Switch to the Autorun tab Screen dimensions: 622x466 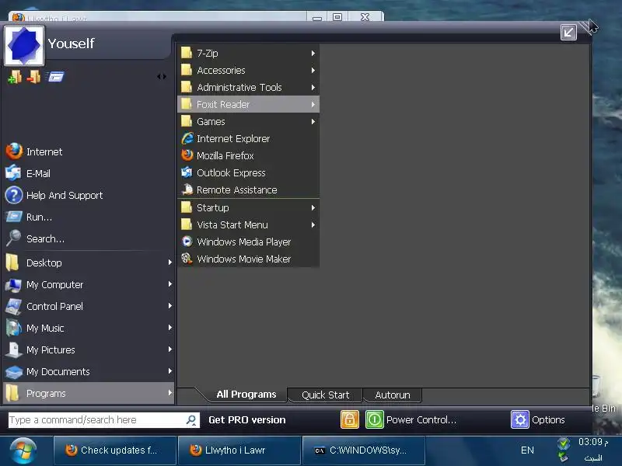click(x=393, y=395)
